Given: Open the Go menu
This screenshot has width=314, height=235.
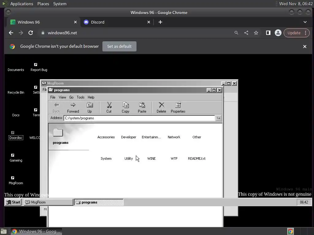Looking at the screenshot, I should click(x=71, y=97).
